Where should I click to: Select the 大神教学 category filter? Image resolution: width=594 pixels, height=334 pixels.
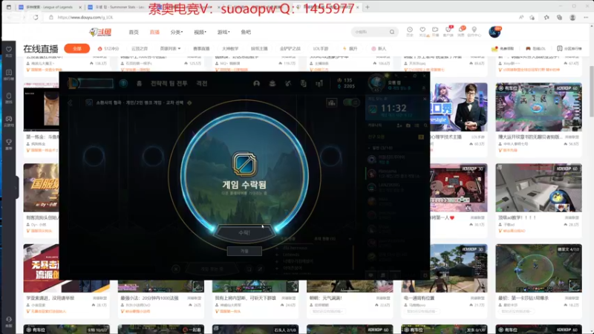pyautogui.click(x=230, y=48)
